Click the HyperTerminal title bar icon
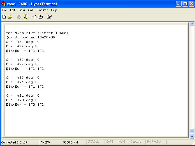 4,4
